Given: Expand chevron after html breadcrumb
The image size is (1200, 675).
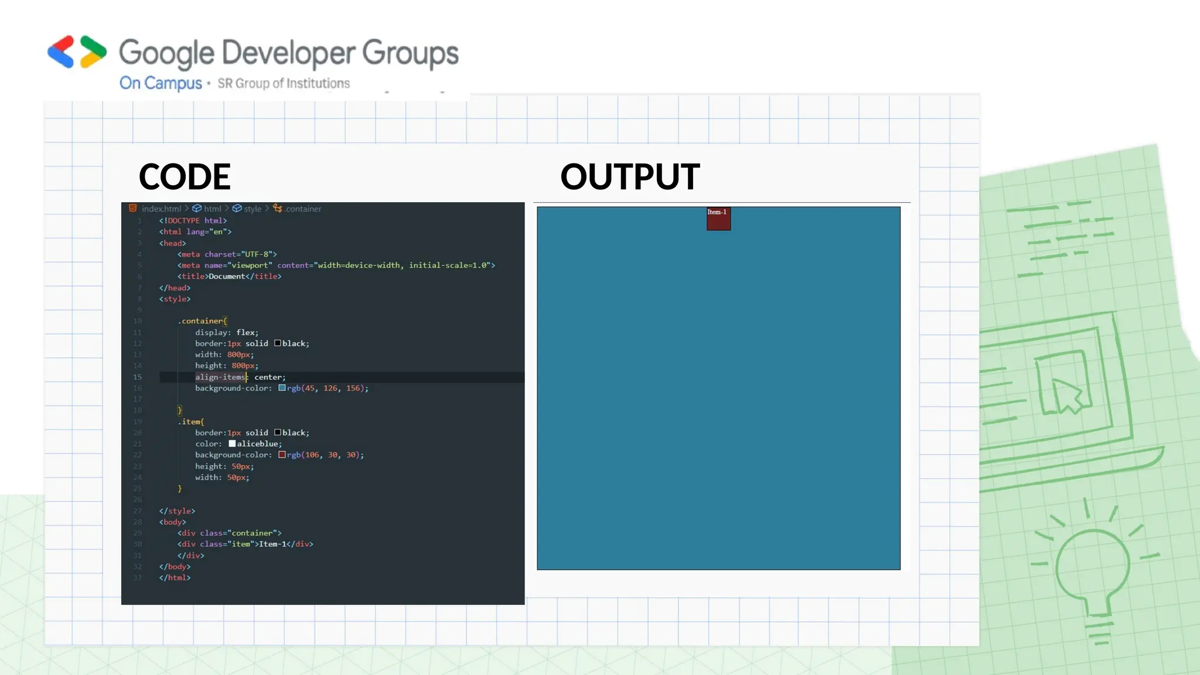Looking at the screenshot, I should pos(227,209).
